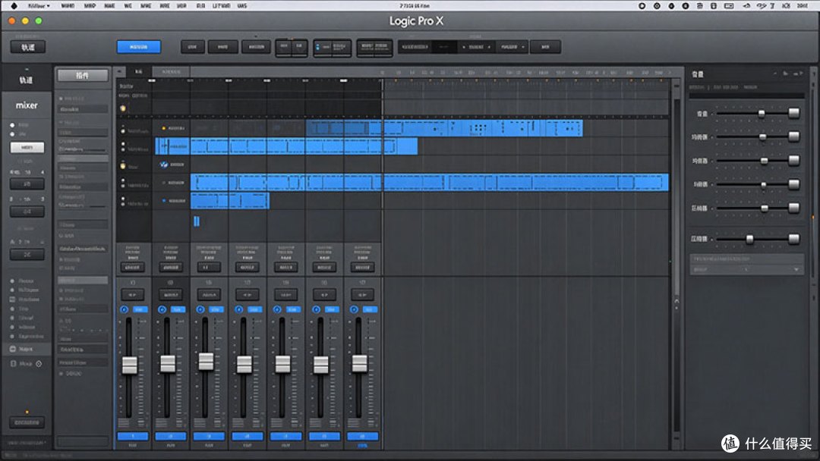Click the Apple logo in the menu bar

pos(14,6)
